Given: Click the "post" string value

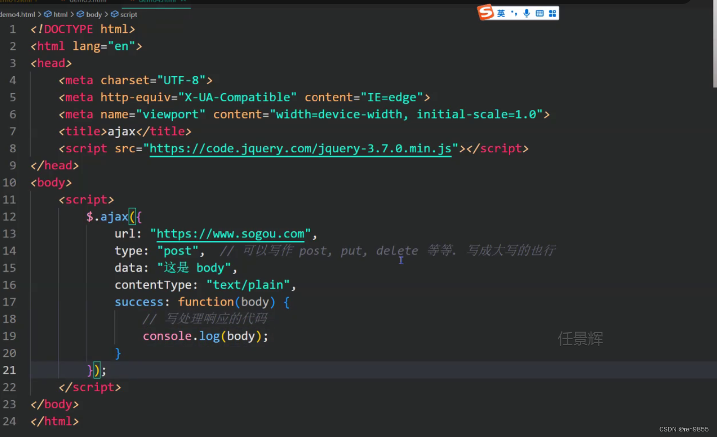Looking at the screenshot, I should pos(177,251).
